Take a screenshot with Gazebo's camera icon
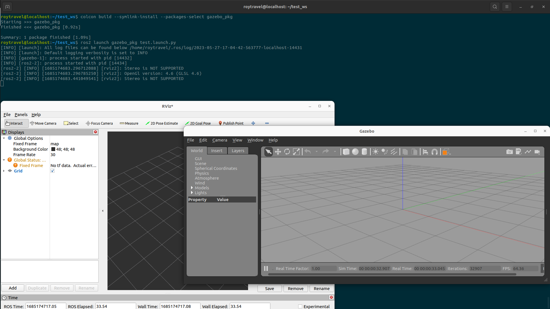 (x=509, y=151)
